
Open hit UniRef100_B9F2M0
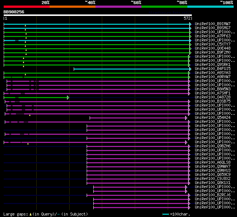213,52
